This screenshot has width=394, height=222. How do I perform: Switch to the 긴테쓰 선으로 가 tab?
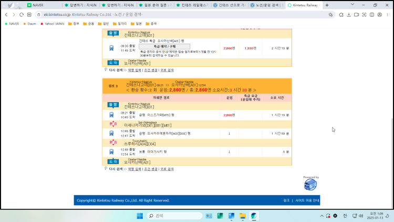click(230, 5)
